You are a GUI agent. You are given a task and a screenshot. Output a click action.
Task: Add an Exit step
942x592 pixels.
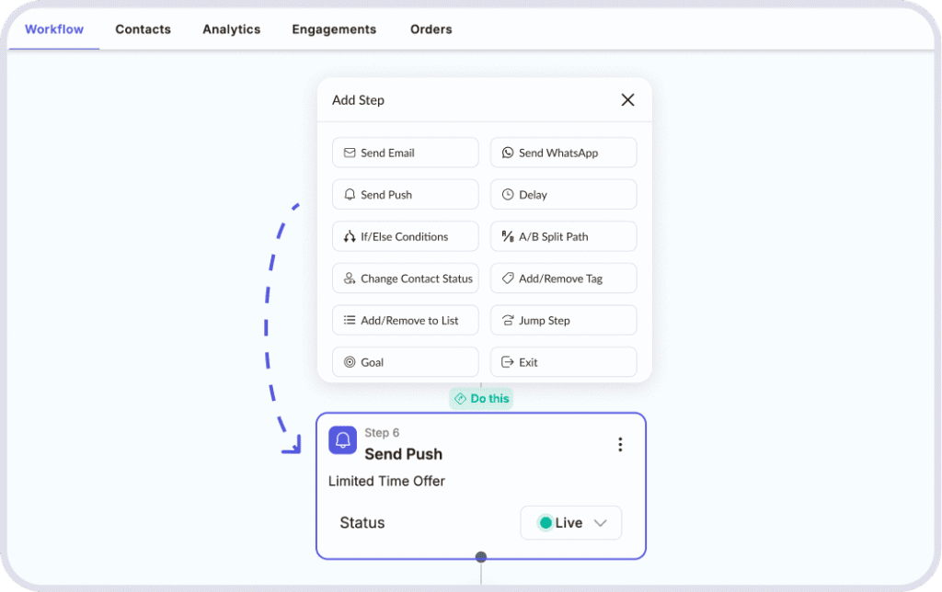[x=564, y=362]
